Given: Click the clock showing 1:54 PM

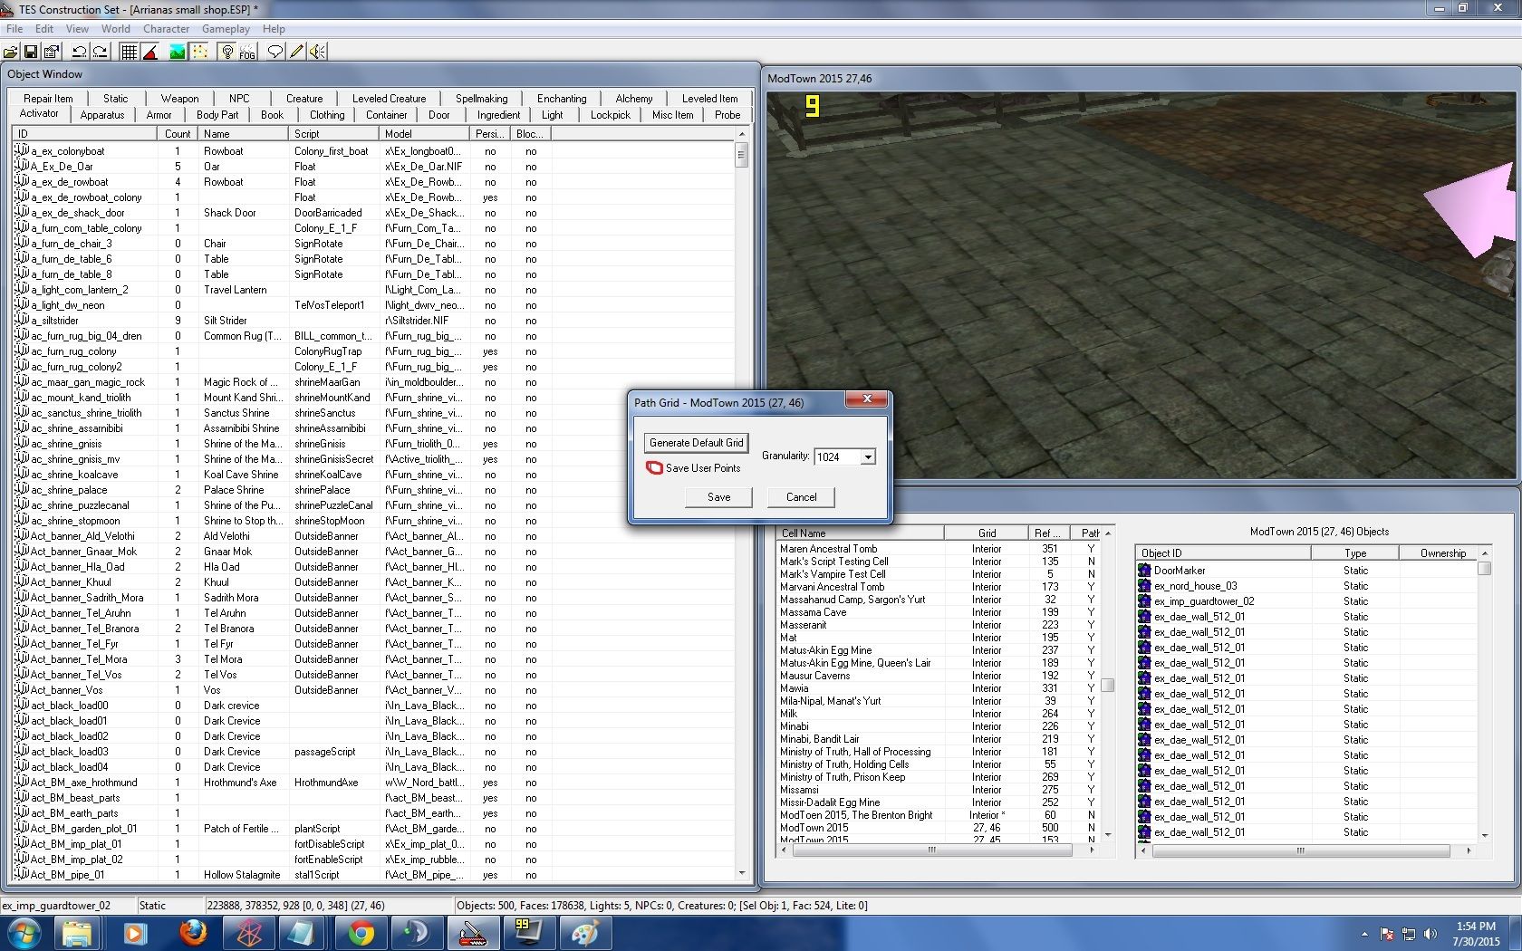Looking at the screenshot, I should (x=1476, y=927).
